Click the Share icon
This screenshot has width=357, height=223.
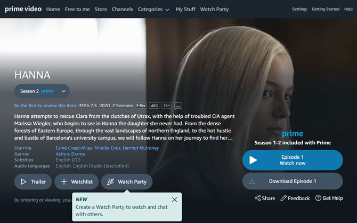(258, 198)
